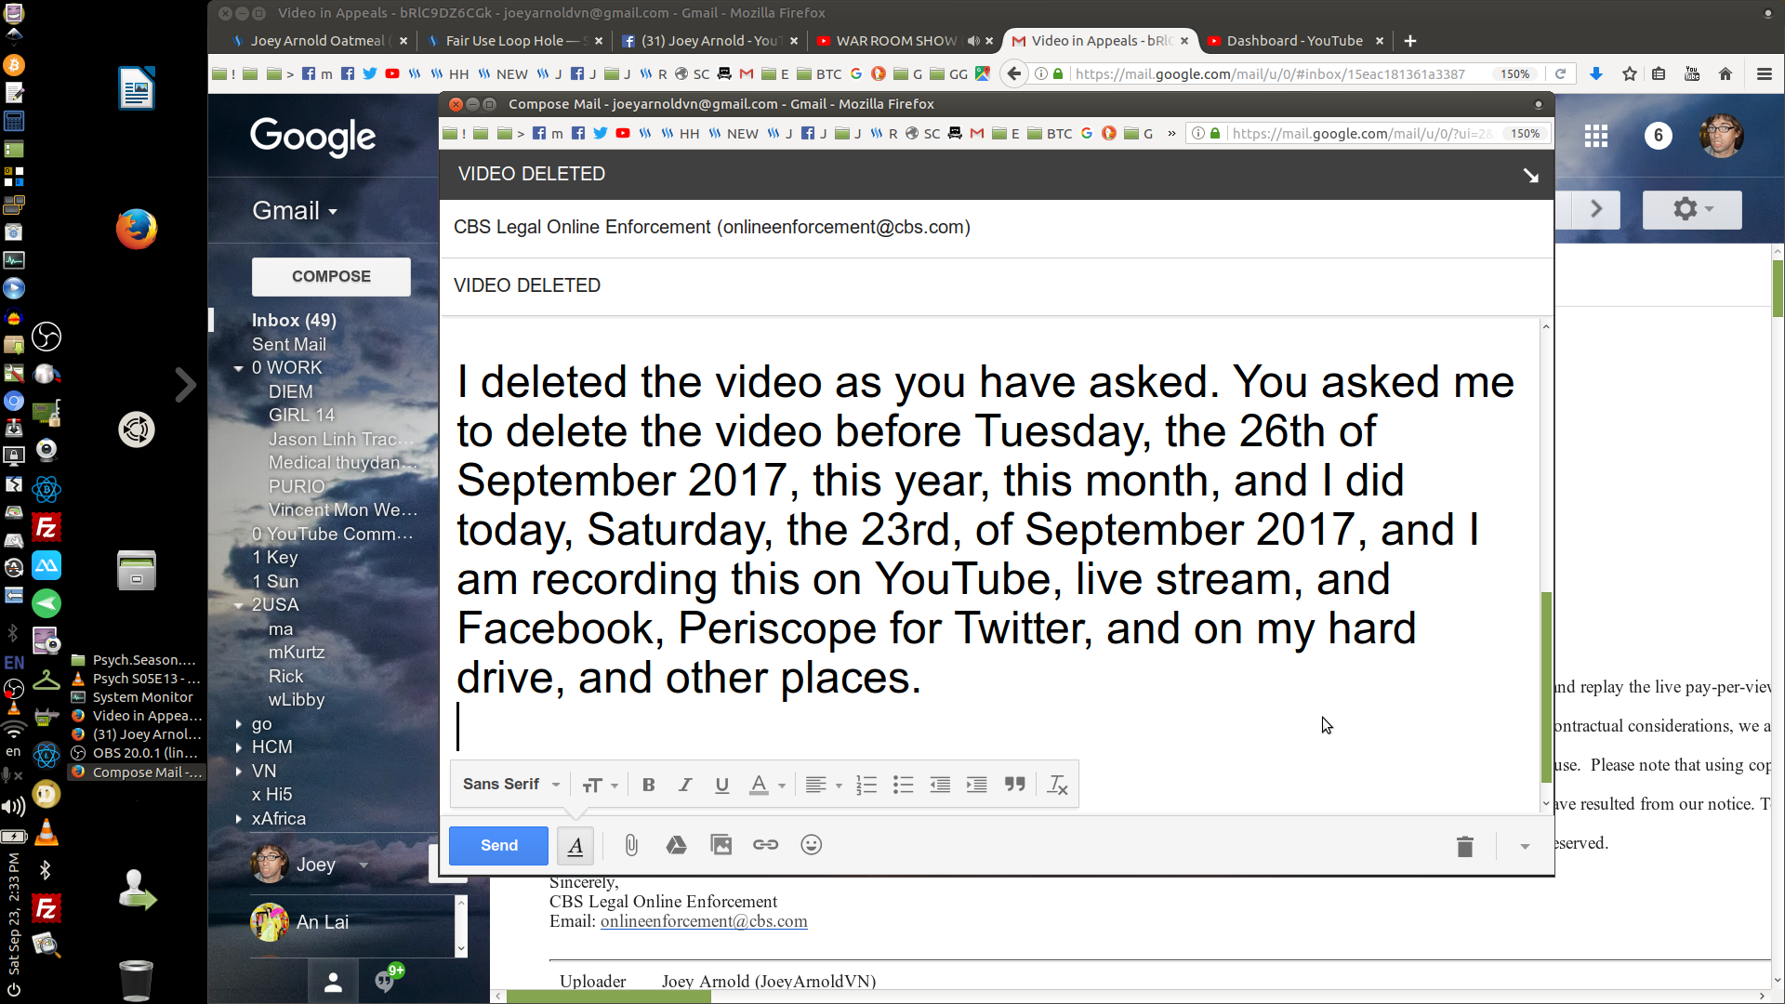Click the insert emoji smiley icon

(x=812, y=845)
